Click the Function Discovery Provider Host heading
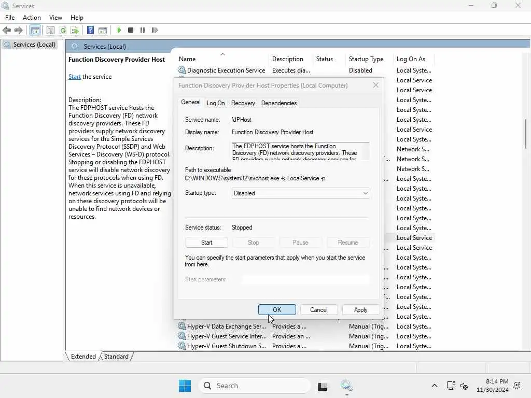Viewport: 531px width, 398px height. click(x=117, y=60)
